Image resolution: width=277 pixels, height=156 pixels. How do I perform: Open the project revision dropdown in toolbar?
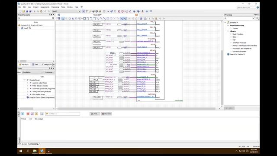pyautogui.click(x=80, y=11)
